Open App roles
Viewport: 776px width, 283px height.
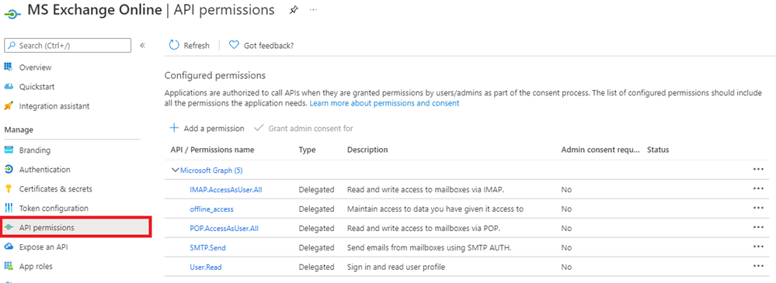tap(36, 266)
